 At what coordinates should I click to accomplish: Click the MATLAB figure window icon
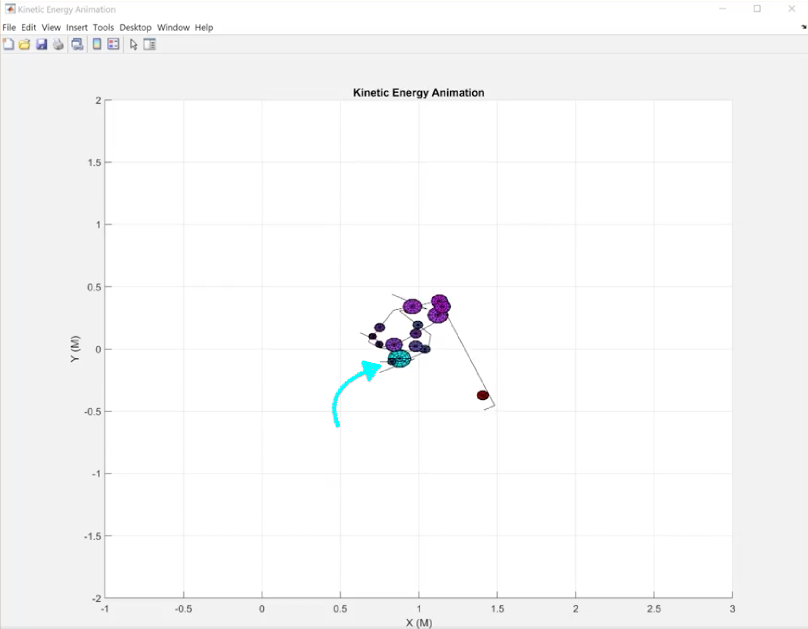click(10, 9)
